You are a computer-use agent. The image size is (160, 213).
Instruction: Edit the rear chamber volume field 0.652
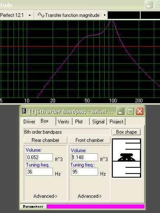[39, 157]
